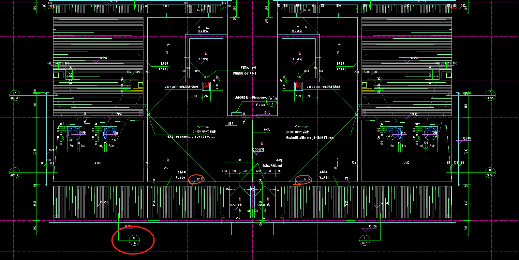
Task: Select upper-right 16.950 elevation label
Action: tap(414, 58)
